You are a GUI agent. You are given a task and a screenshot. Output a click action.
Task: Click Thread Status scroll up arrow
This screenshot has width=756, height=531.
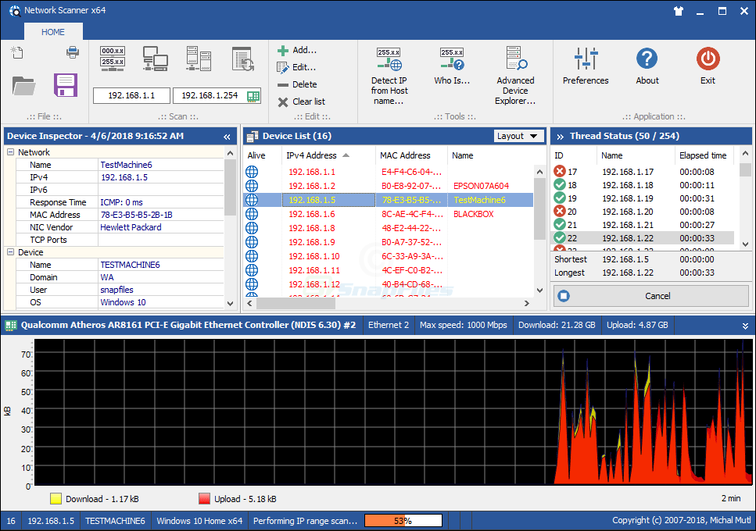coord(745,154)
